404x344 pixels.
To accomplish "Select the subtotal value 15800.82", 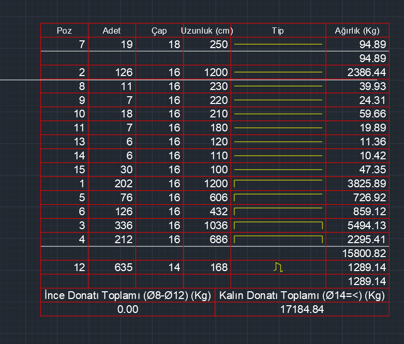I will 364,253.
